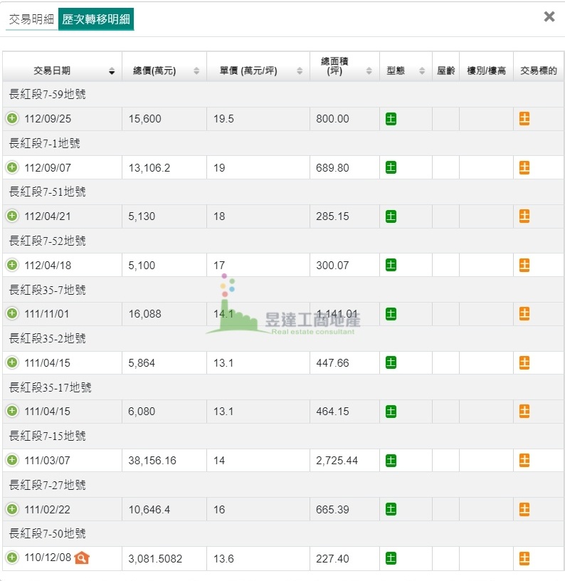Expand the 112/04/18 transaction row

[x=12, y=265]
